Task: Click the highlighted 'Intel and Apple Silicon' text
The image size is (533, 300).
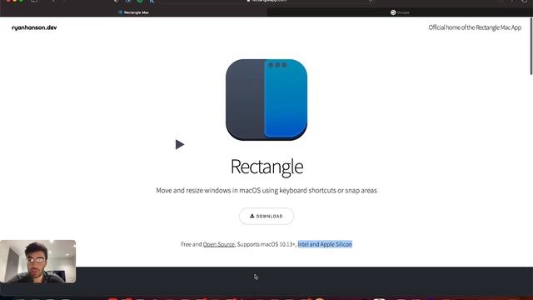Action: pos(325,244)
